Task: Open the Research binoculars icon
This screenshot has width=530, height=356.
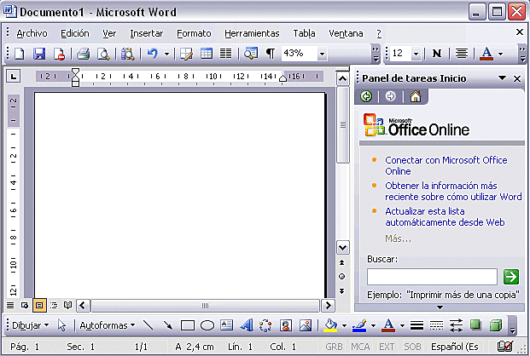Action: point(127,54)
